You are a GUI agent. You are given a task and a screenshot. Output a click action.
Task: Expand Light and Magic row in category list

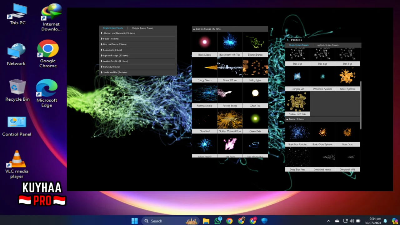click(x=138, y=56)
